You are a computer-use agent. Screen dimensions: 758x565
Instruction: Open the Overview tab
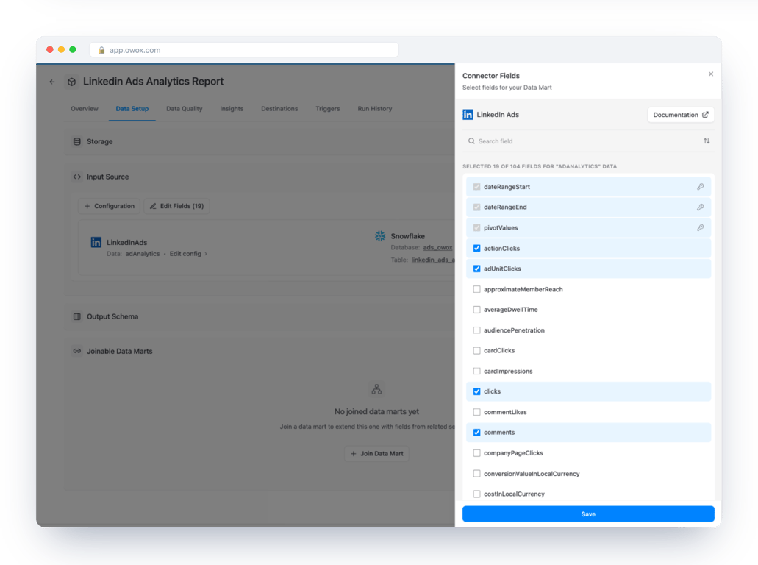click(85, 109)
